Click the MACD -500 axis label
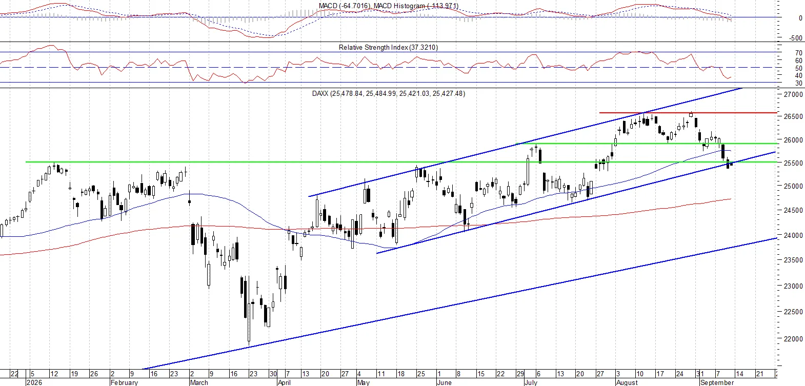The width and height of the screenshot is (805, 386). [796, 38]
